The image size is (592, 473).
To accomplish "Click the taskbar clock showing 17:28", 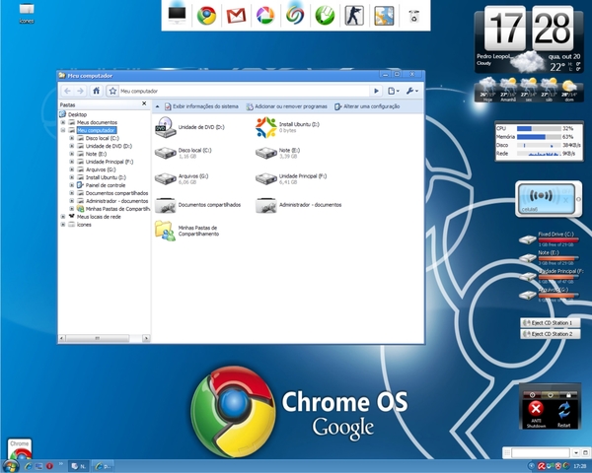I will pyautogui.click(x=580, y=466).
